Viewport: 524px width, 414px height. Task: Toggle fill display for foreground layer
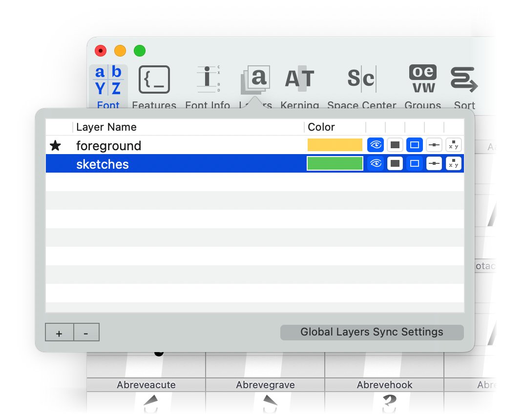[x=395, y=145]
